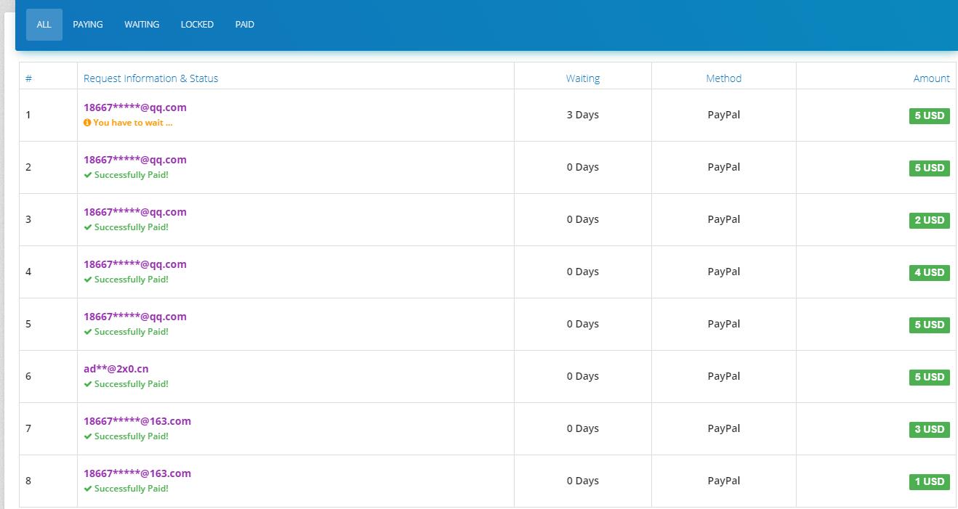Image resolution: width=958 pixels, height=509 pixels.
Task: Go to the PAID tab
Action: pos(245,25)
